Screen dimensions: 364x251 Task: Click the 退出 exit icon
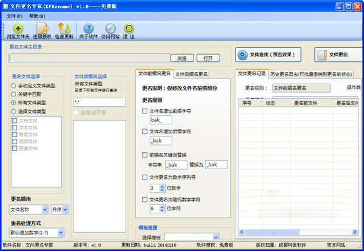pos(129,28)
